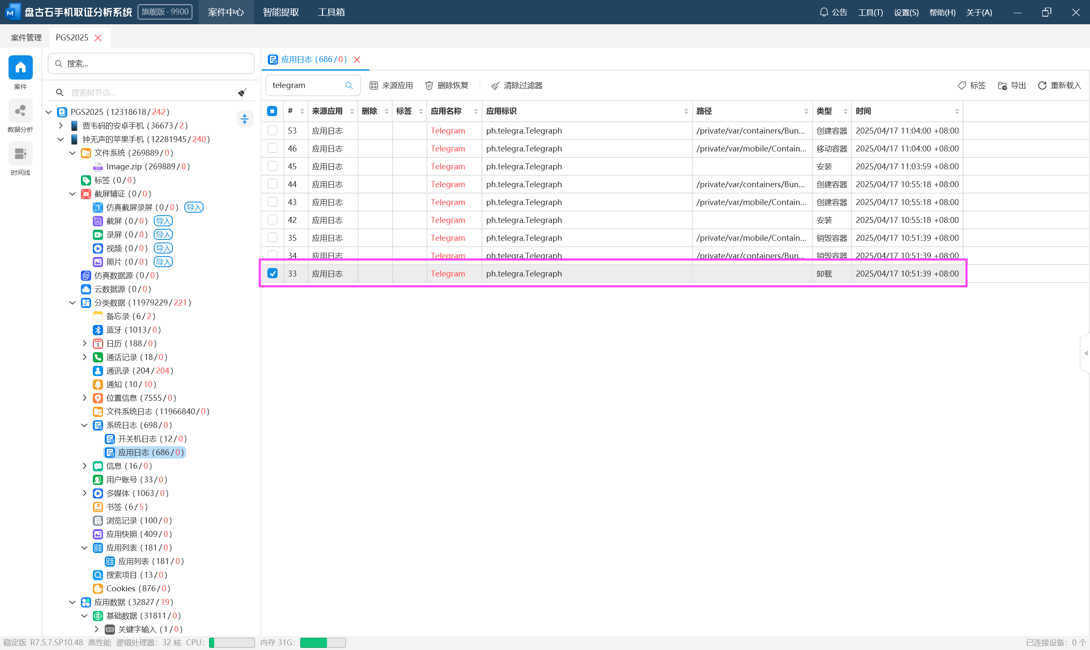1090x650 pixels.
Task: Open the 工具箱 top tab
Action: [x=331, y=12]
